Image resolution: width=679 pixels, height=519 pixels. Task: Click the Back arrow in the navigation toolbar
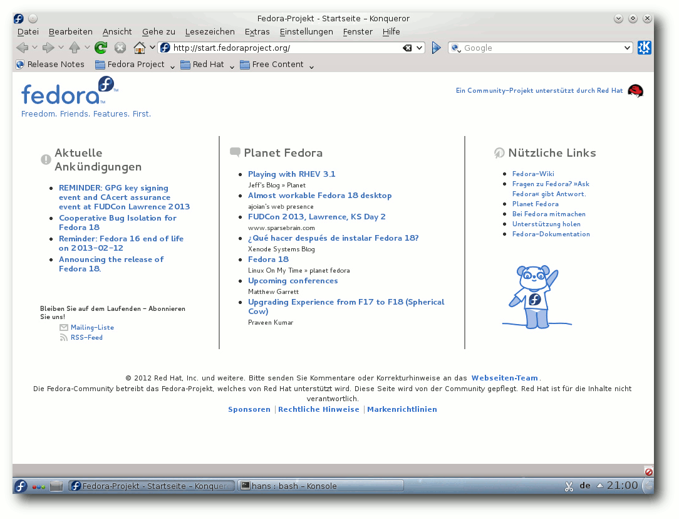coord(22,48)
